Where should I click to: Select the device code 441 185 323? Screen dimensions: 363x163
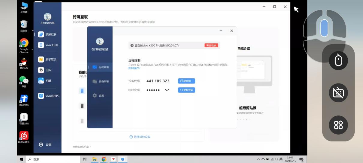point(158,81)
